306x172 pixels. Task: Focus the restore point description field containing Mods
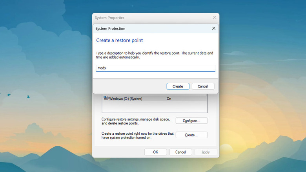coord(155,68)
